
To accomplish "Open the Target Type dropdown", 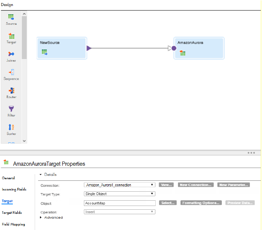I will point(120,194).
